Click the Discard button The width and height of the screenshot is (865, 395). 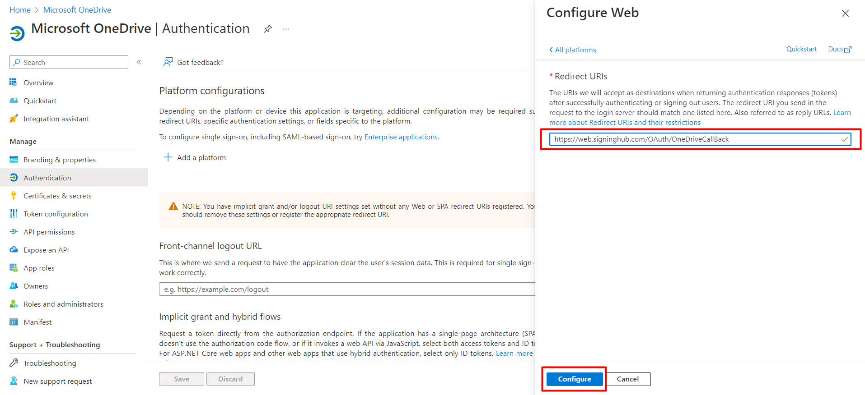pos(230,379)
